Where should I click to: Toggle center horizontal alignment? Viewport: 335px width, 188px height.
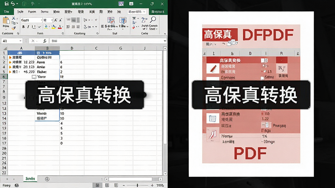tap(73, 27)
